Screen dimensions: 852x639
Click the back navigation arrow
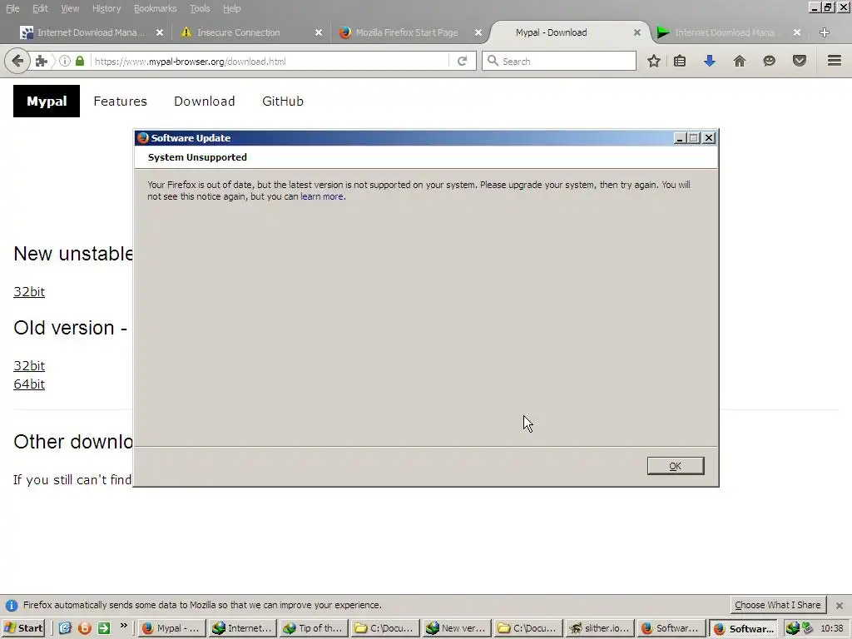pyautogui.click(x=17, y=61)
